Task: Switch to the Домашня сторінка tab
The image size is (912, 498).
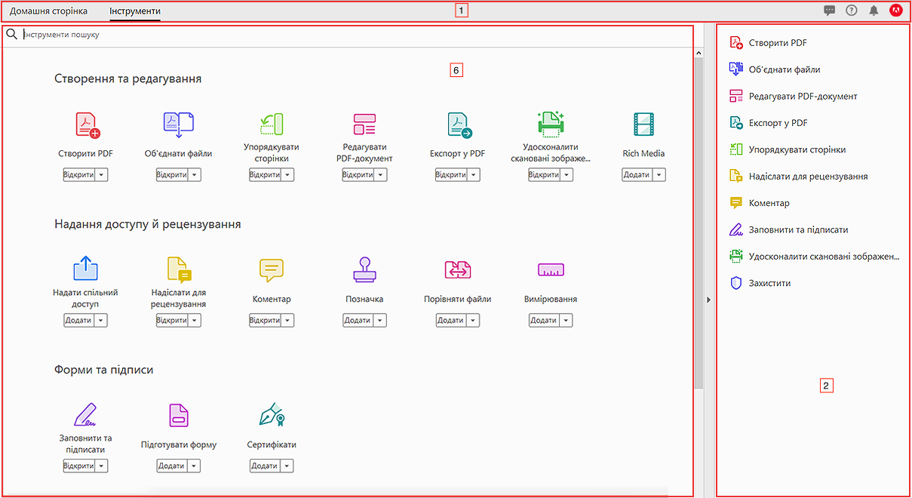Action: click(48, 11)
